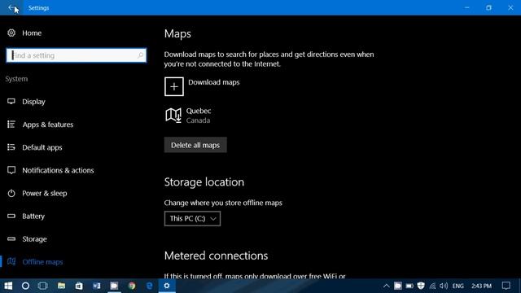The width and height of the screenshot is (521, 293).
Task: Open Battery settings page
Action: [x=33, y=216]
